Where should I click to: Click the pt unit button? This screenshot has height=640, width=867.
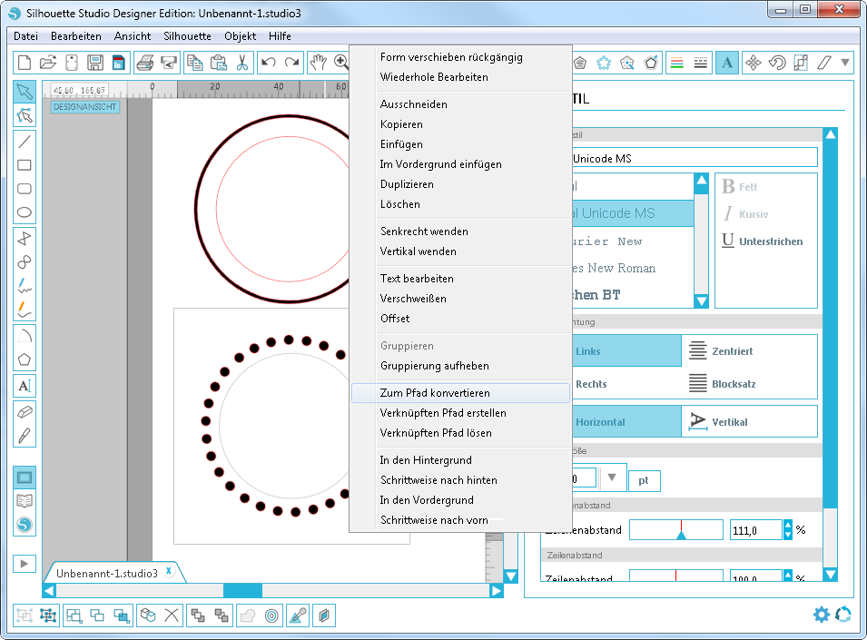pyautogui.click(x=645, y=480)
